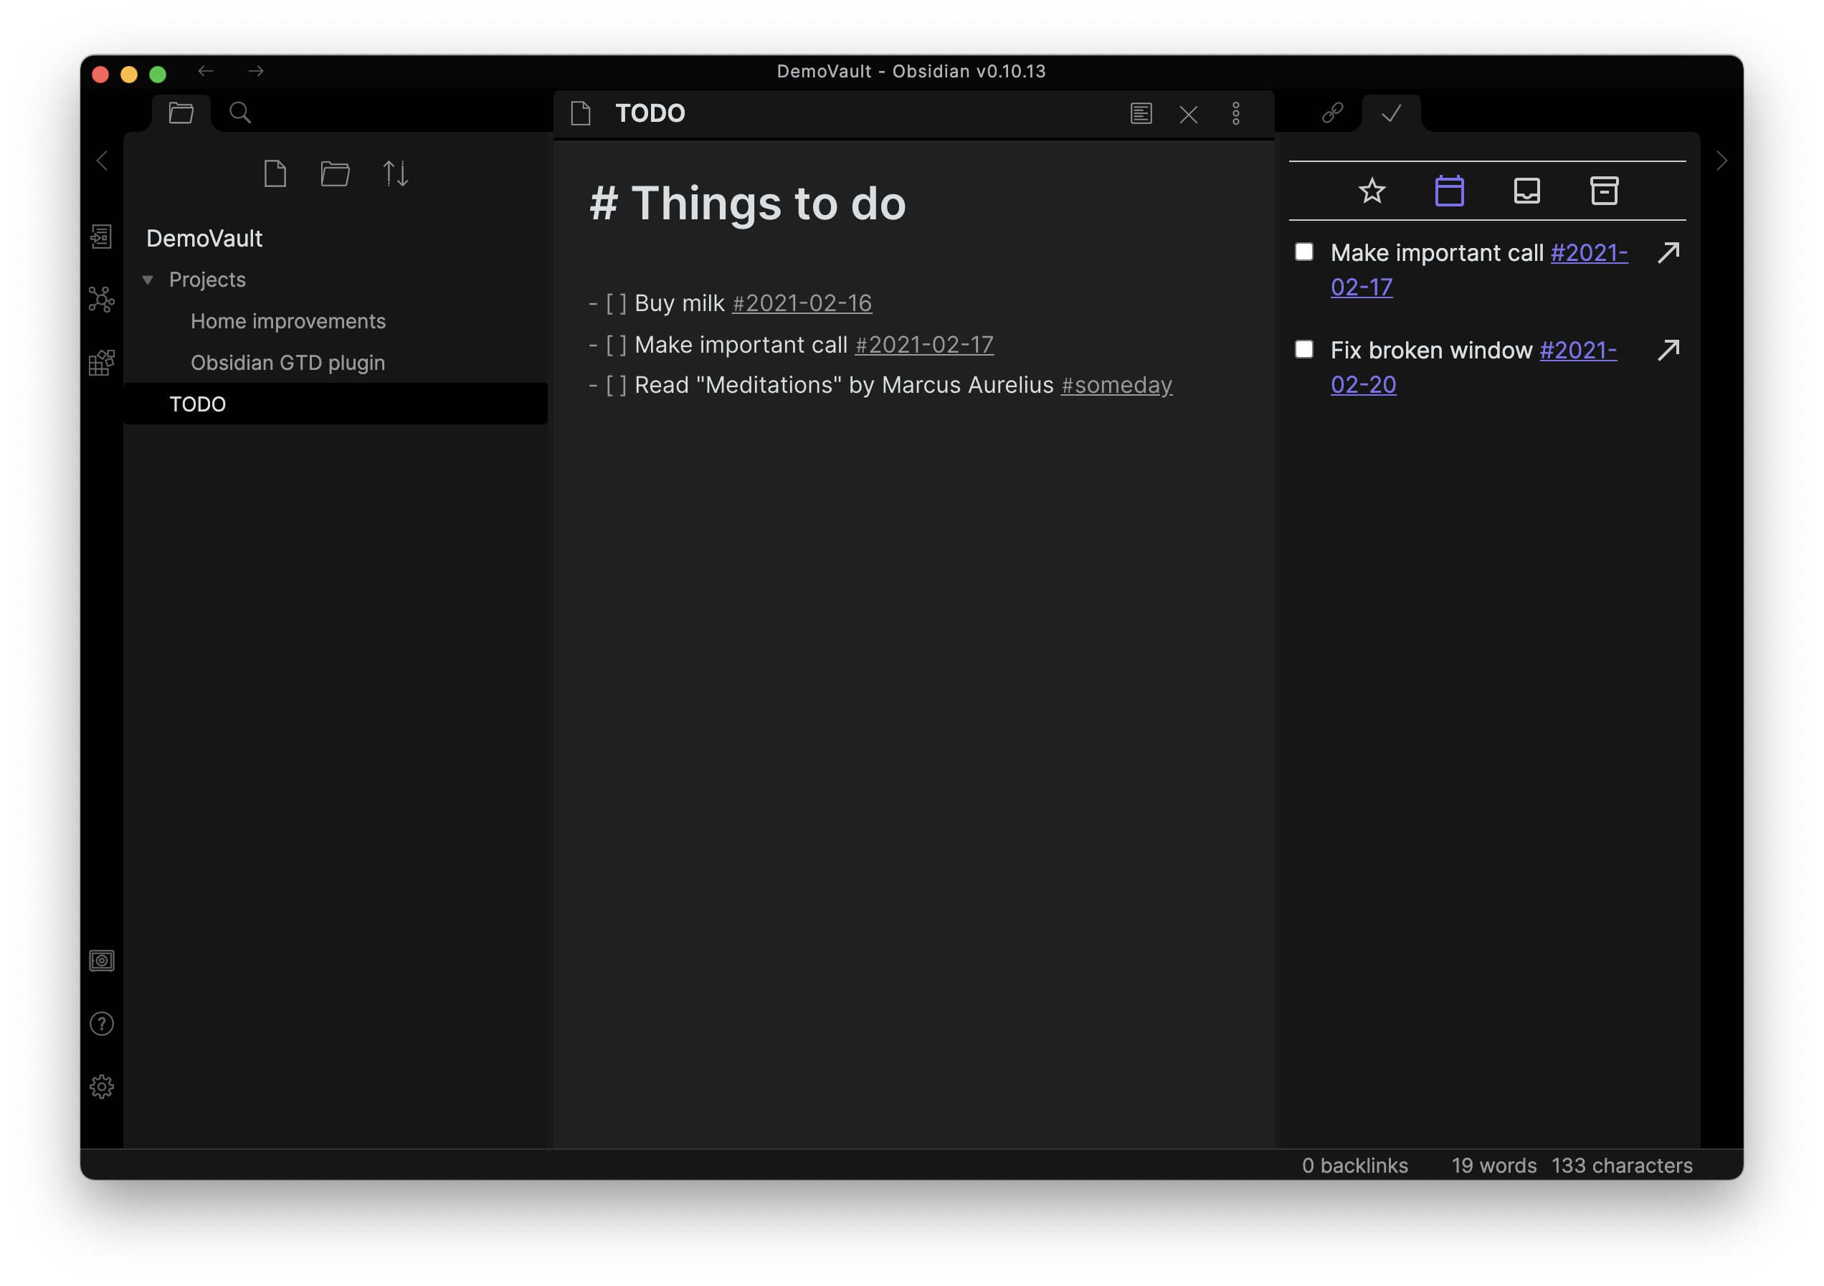Show the starred tasks star icon
This screenshot has width=1824, height=1286.
point(1372,191)
